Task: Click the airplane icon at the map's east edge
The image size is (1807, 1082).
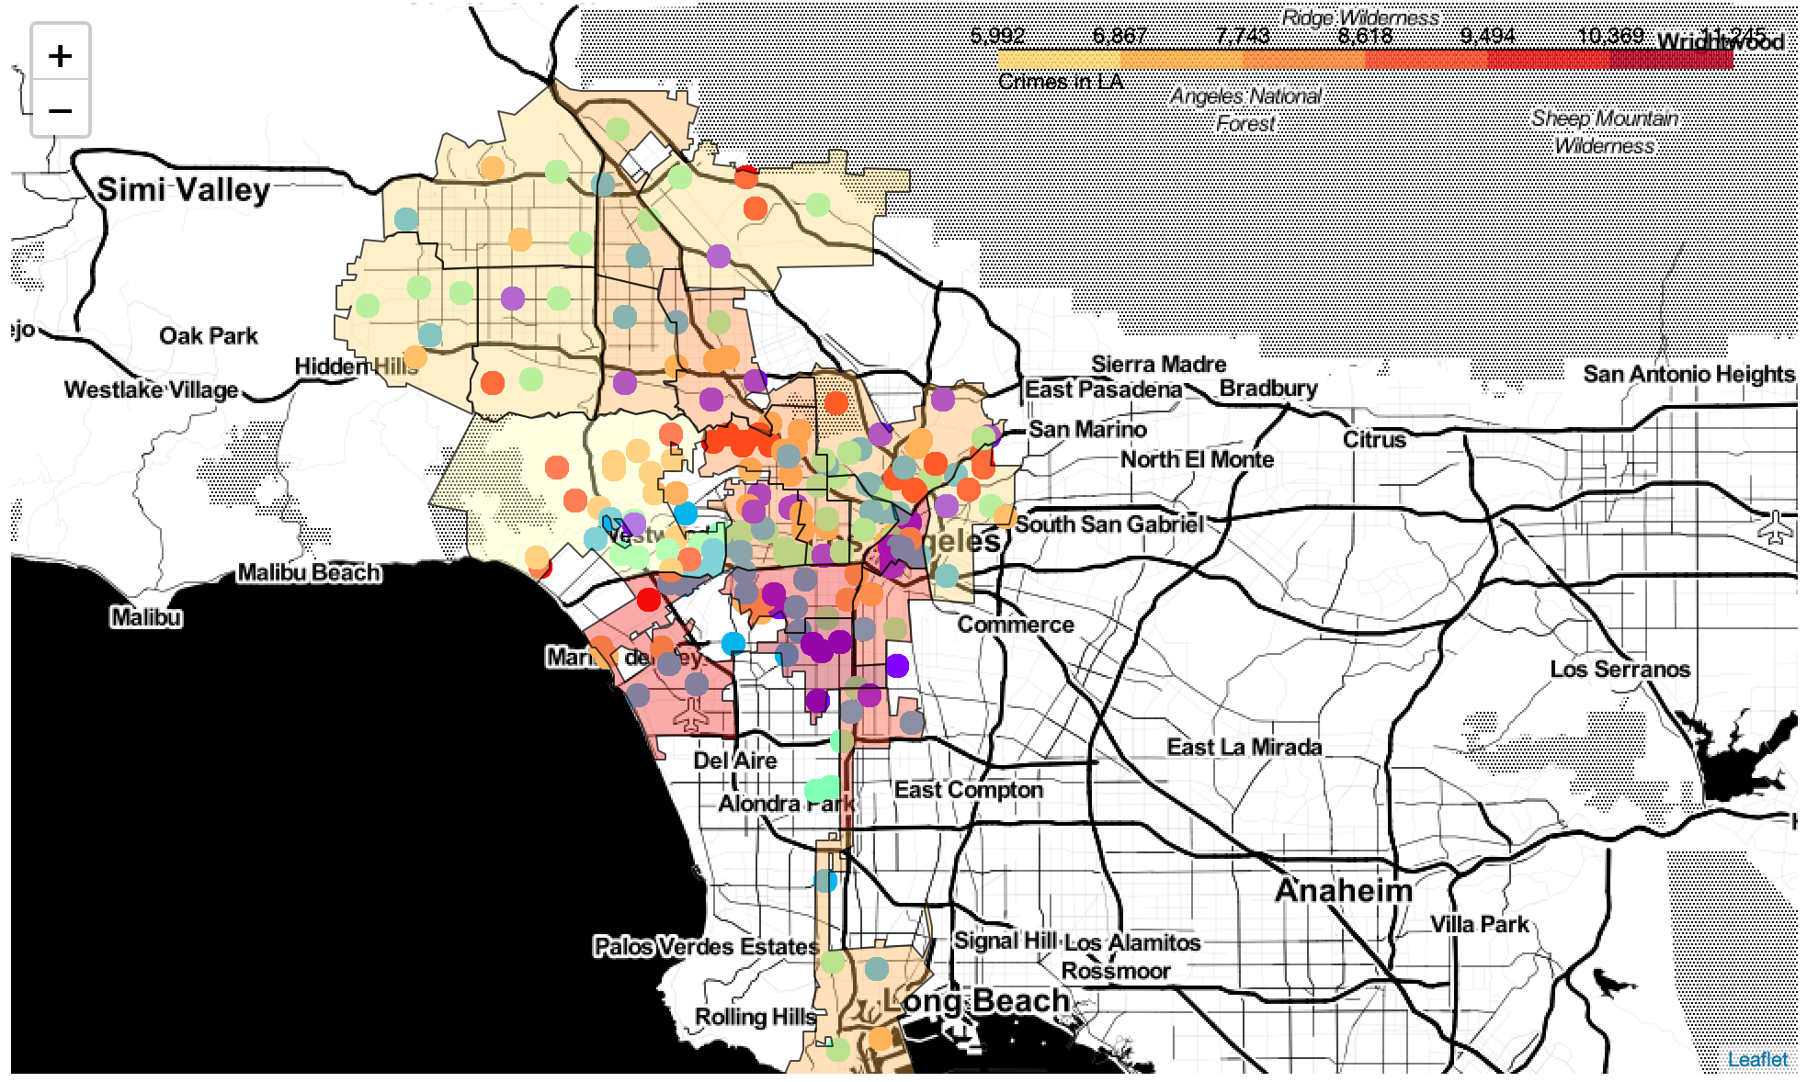Action: click(x=1775, y=529)
